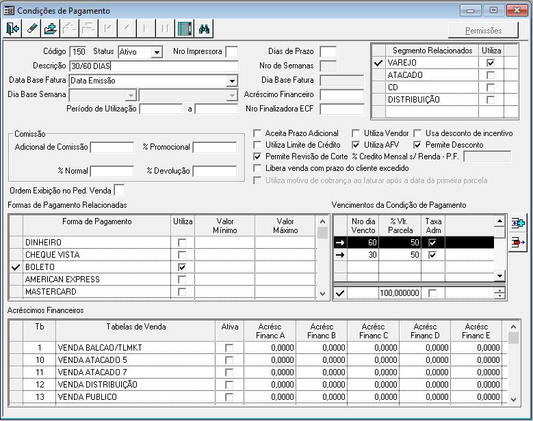The width and height of the screenshot is (533, 421).
Task: Click the add new record toolbar icon
Action: coord(51,29)
